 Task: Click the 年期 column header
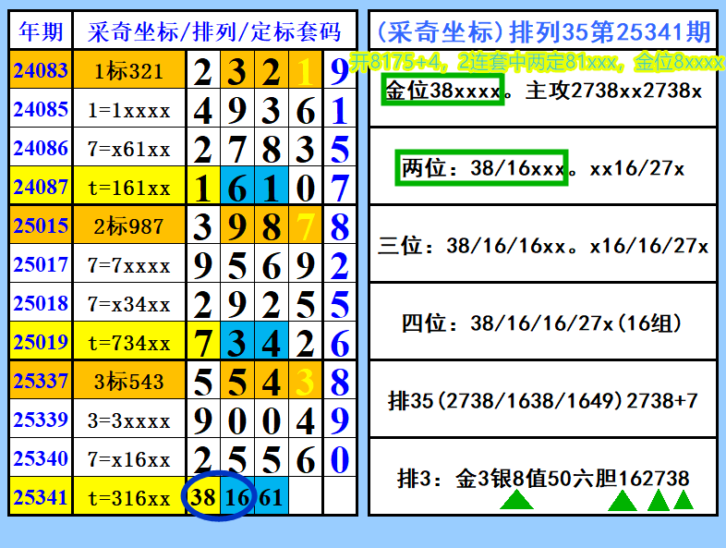41,31
